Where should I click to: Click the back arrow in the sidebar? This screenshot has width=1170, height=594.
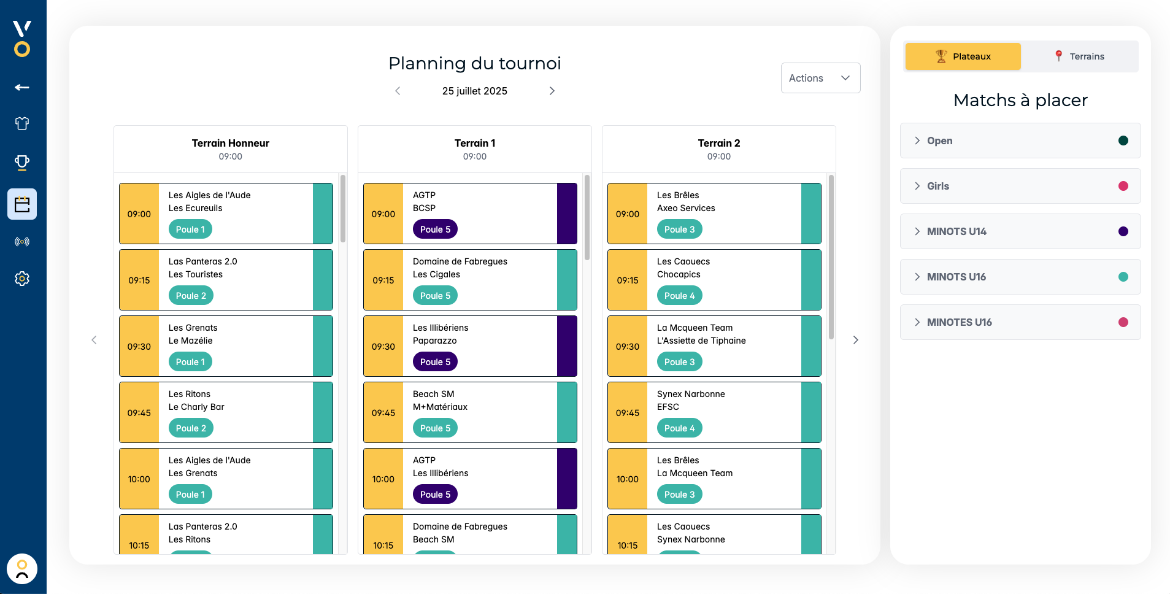22,87
